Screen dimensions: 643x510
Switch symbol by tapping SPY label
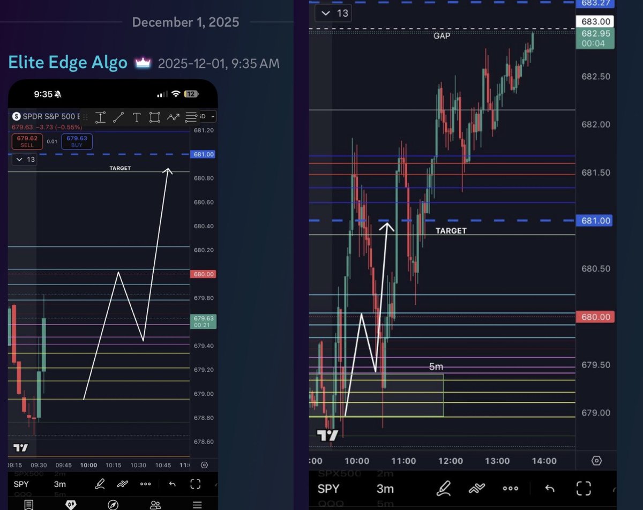(20, 484)
